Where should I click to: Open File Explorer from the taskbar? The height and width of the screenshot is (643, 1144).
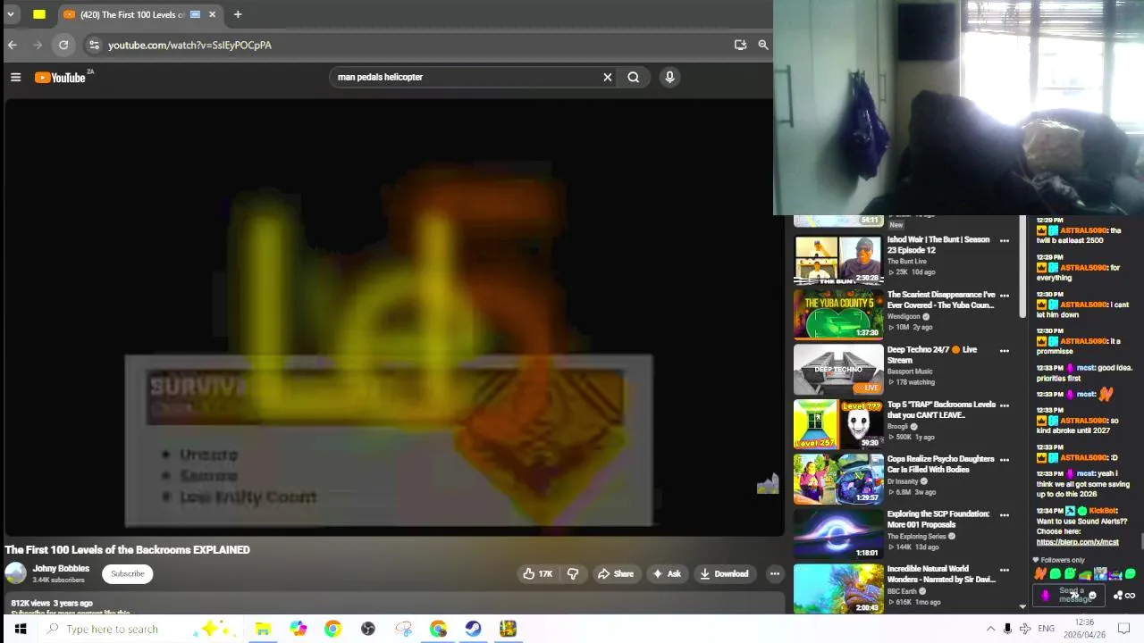click(x=263, y=629)
